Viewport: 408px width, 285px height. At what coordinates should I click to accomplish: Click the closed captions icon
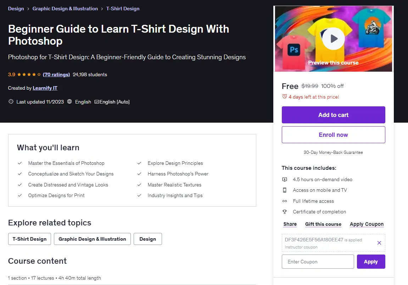pyautogui.click(x=96, y=102)
